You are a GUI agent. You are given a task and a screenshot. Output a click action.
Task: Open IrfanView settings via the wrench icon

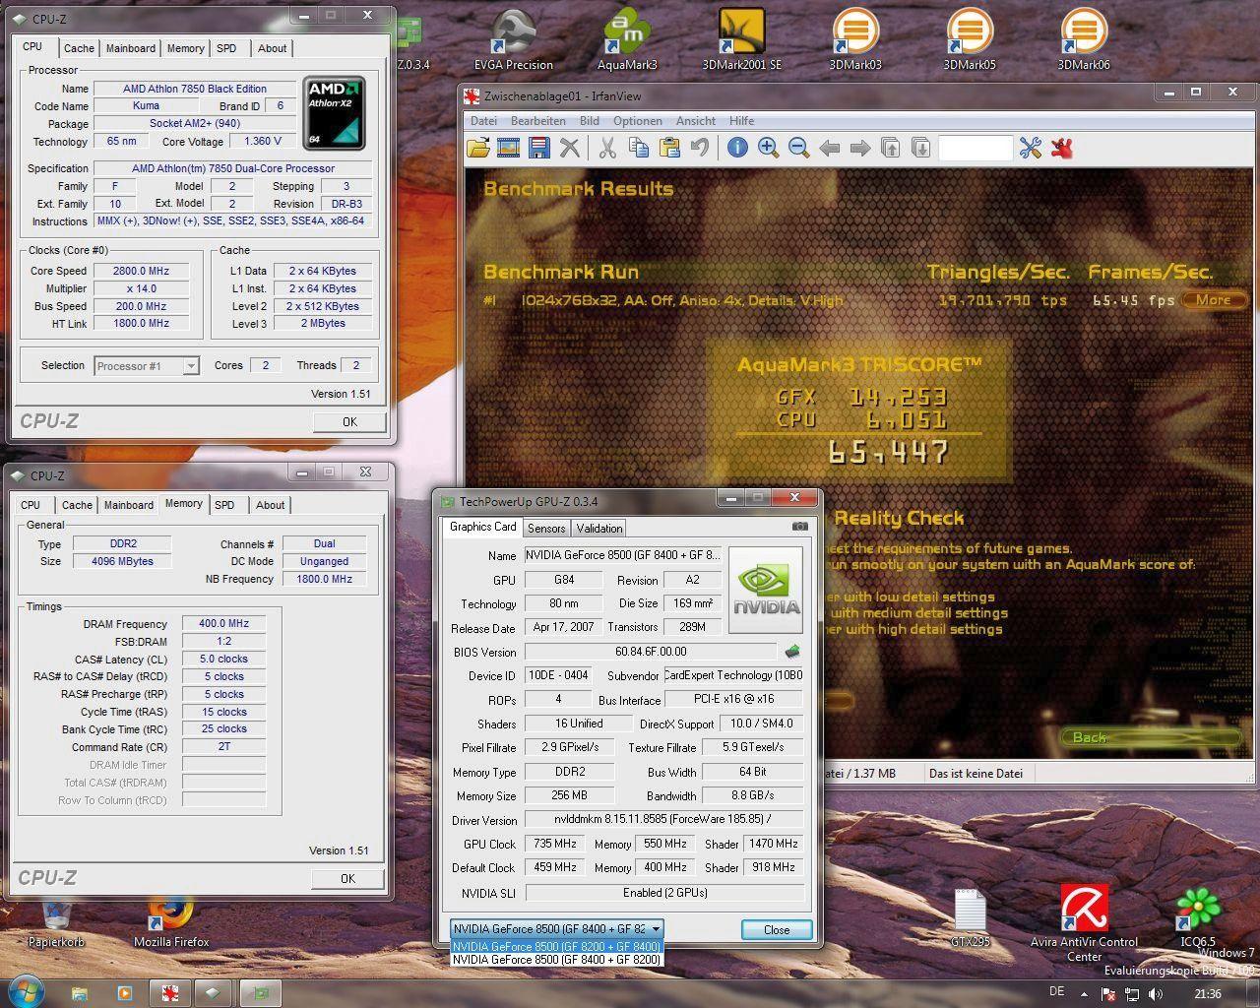(1031, 149)
